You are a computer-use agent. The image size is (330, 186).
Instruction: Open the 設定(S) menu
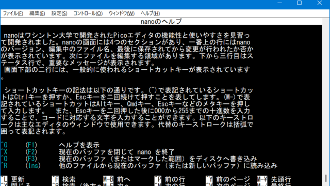[x=59, y=13]
